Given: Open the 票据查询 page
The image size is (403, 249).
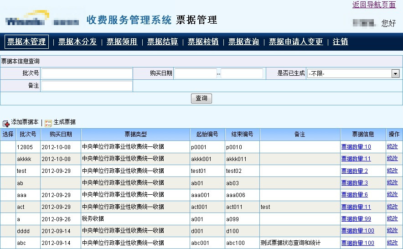Looking at the screenshot, I should (x=243, y=41).
